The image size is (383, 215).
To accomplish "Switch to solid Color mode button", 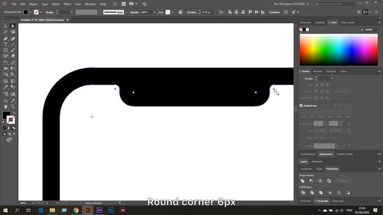I will (4, 128).
